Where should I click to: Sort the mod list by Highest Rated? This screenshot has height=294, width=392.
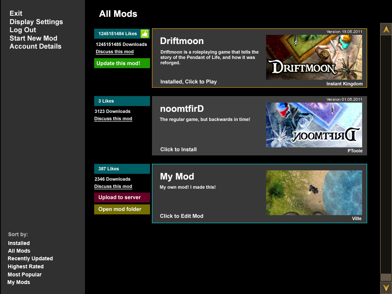pyautogui.click(x=26, y=266)
